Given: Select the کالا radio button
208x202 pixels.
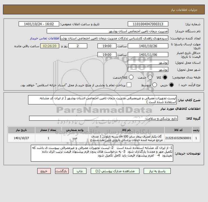Looking at the screenshot, I should [165, 77].
